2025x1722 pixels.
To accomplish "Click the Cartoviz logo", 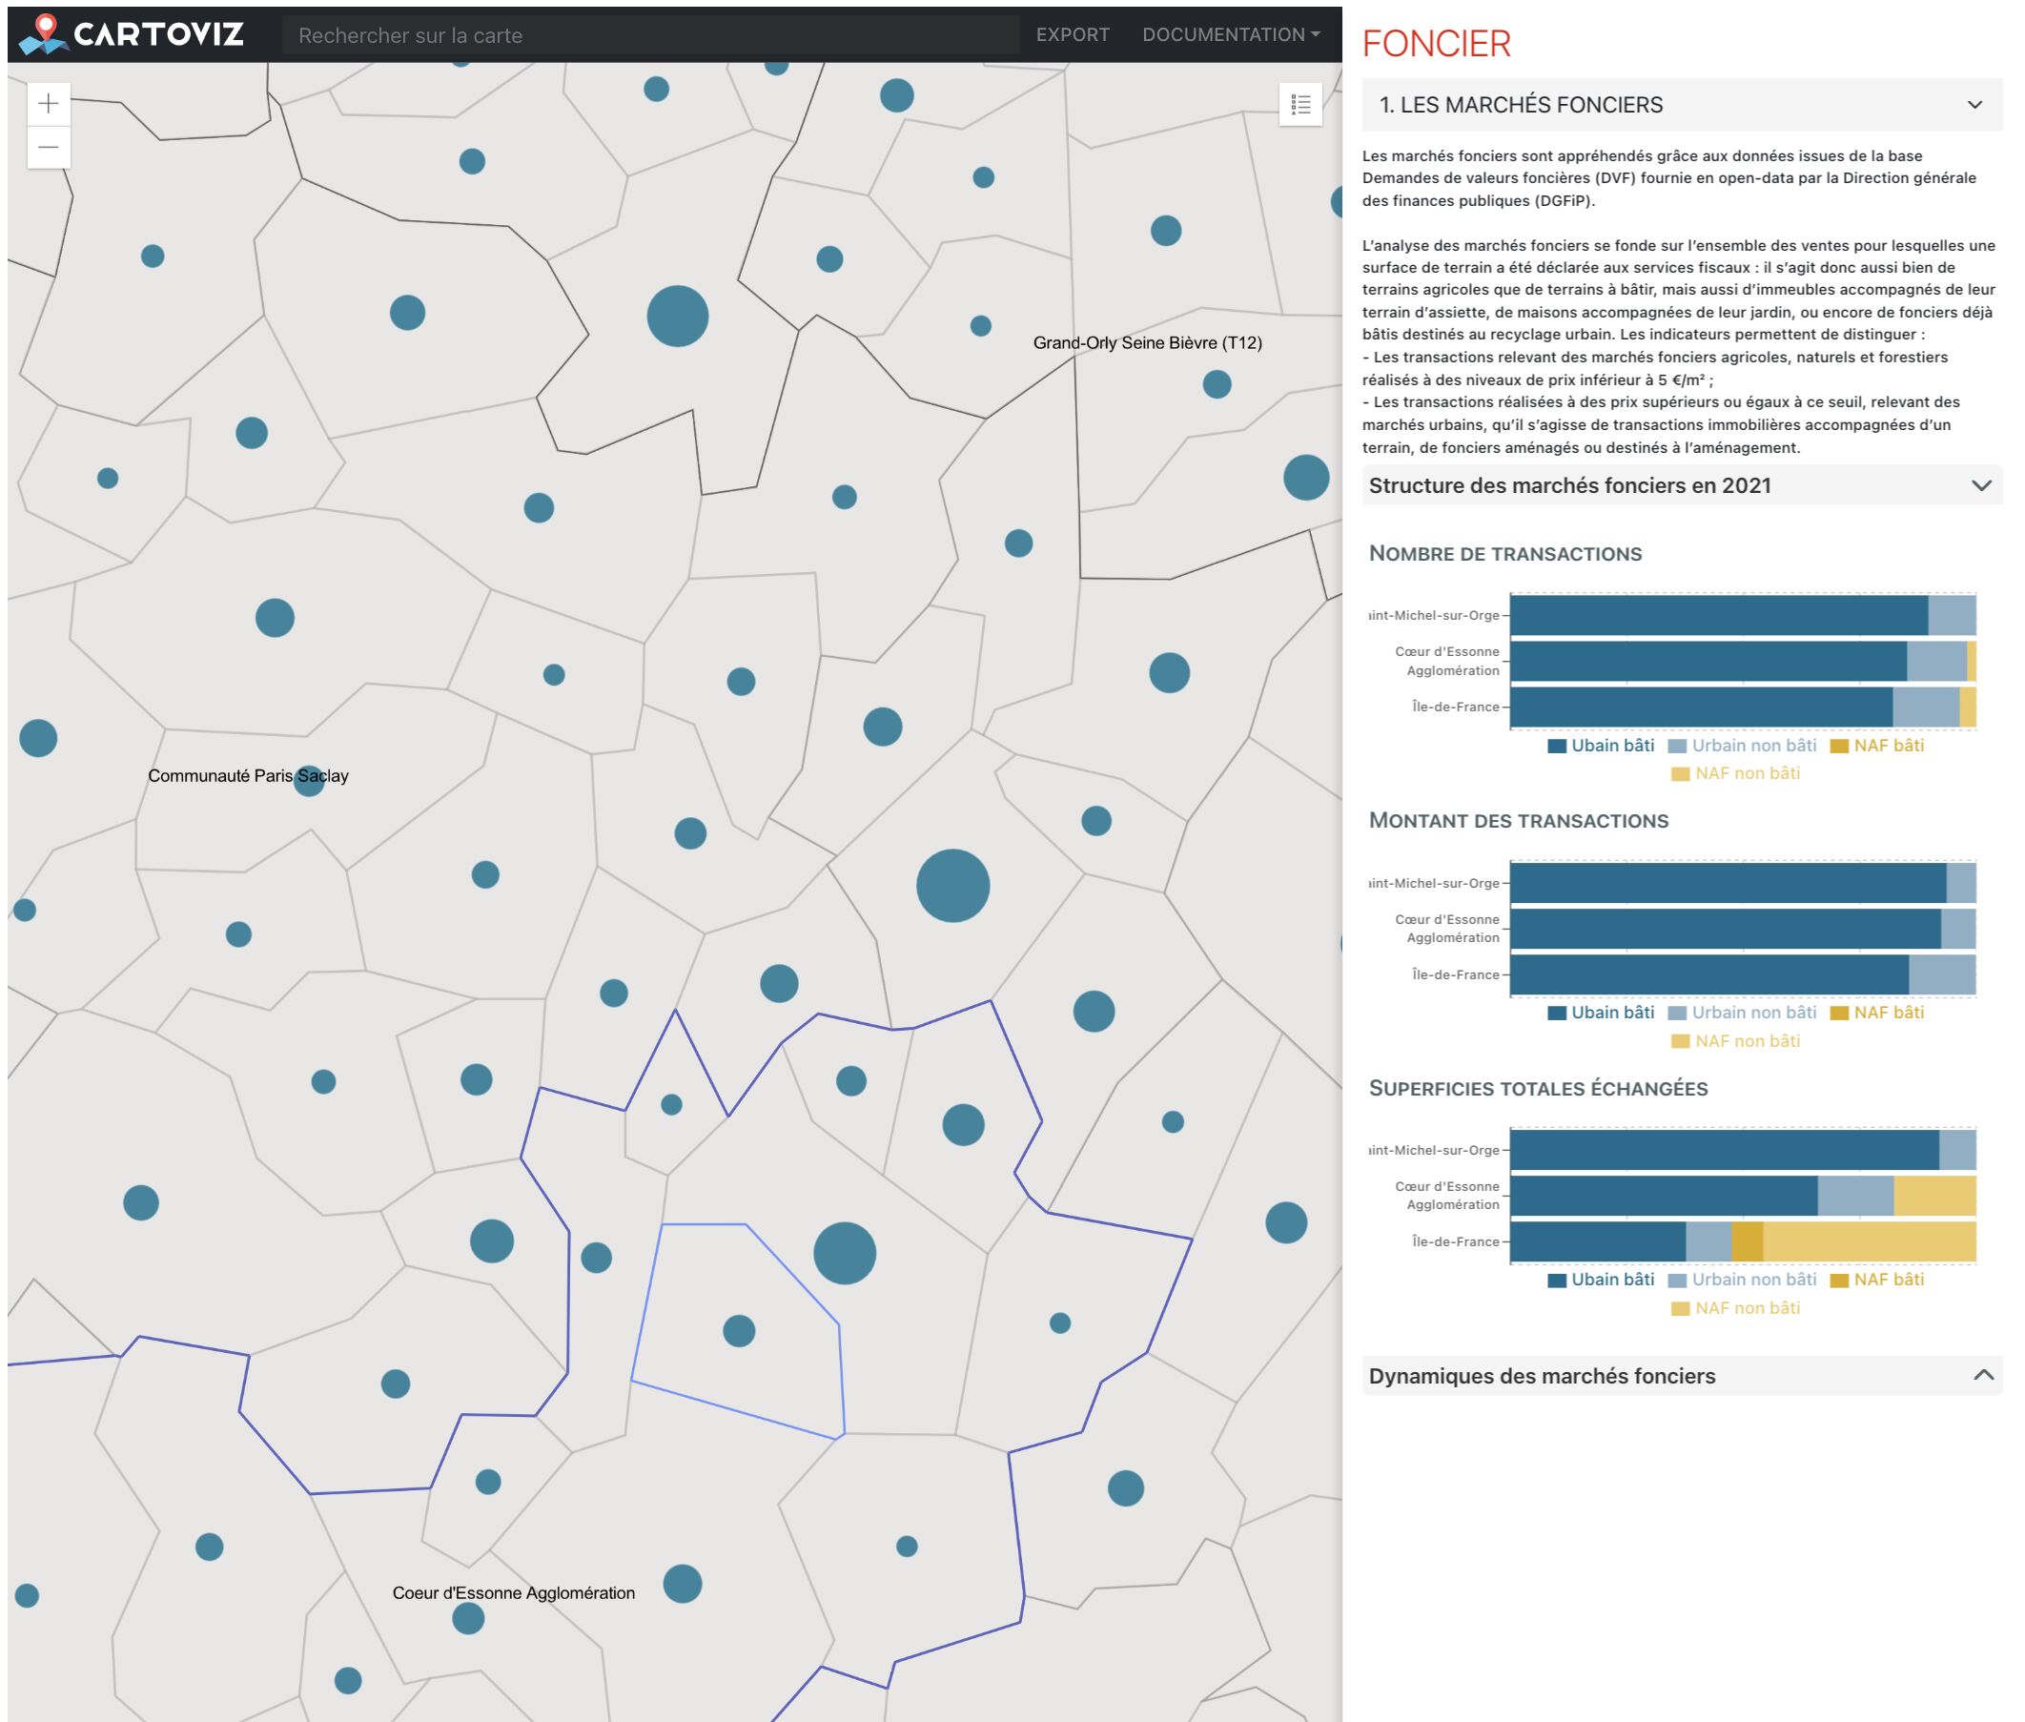I will (x=133, y=34).
